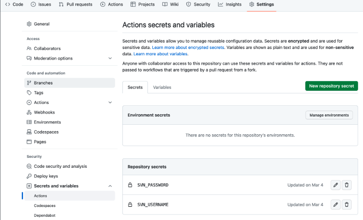Expand the Moderation options chevron

110,59
